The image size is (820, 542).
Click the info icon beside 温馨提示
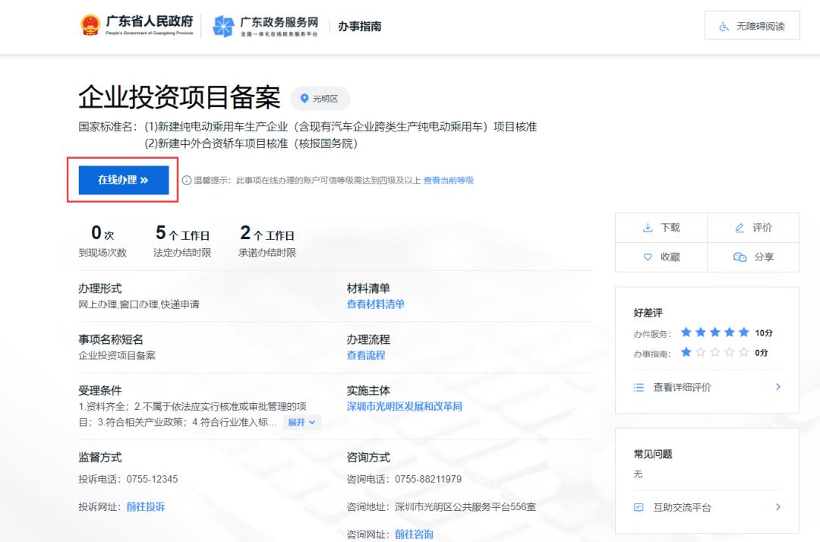[x=186, y=181]
